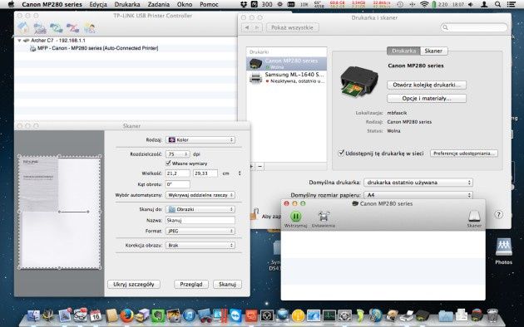Click the help question mark button

(x=498, y=215)
